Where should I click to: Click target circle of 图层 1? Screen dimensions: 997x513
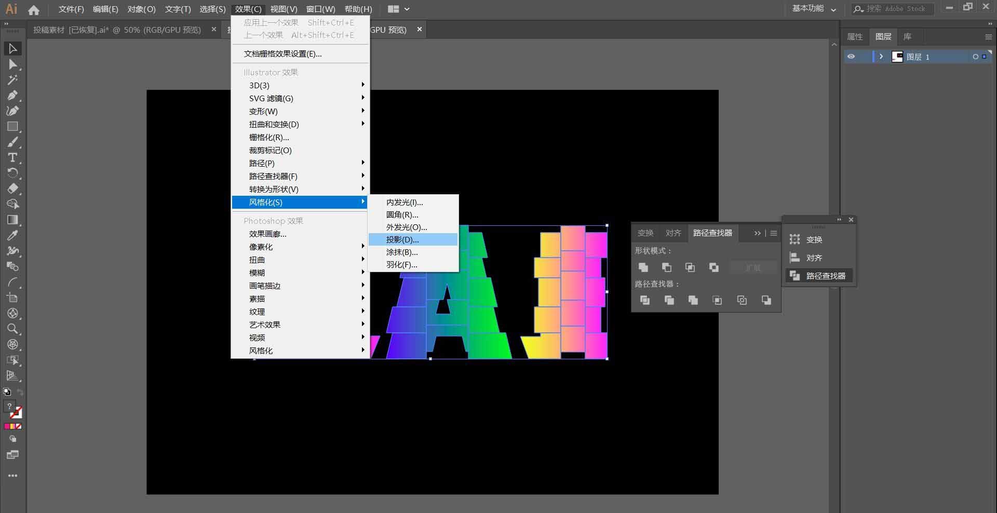(975, 57)
